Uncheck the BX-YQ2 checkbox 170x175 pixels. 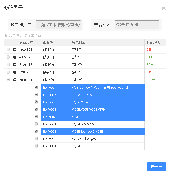pyautogui.click(x=36, y=87)
